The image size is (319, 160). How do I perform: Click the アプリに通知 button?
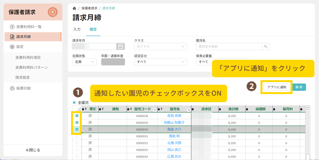[277, 87]
